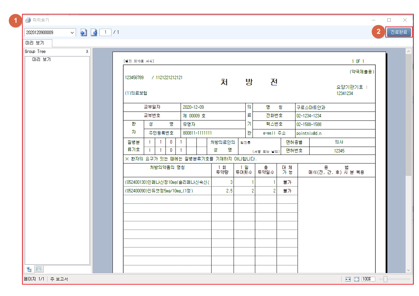Image resolution: width=419 pixels, height=296 pixels.
Task: Show the group tree view icon
Action: point(29,269)
